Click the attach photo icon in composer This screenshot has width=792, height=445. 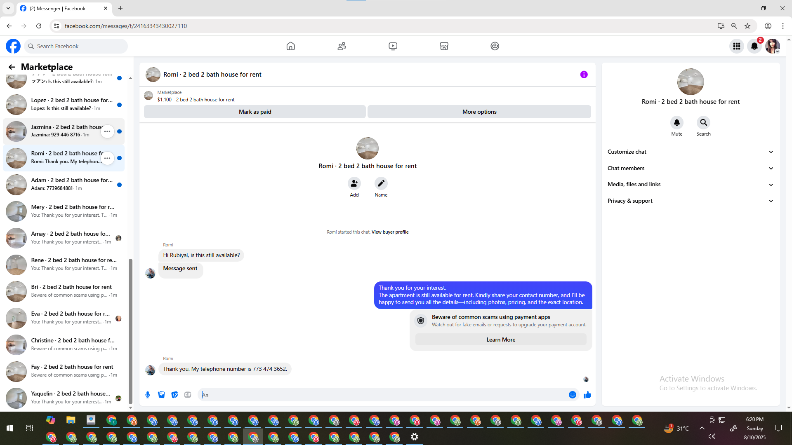point(161,395)
